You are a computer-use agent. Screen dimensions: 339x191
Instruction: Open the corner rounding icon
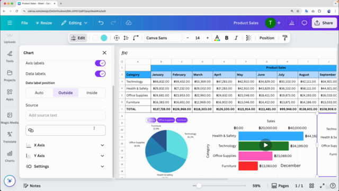point(136,38)
